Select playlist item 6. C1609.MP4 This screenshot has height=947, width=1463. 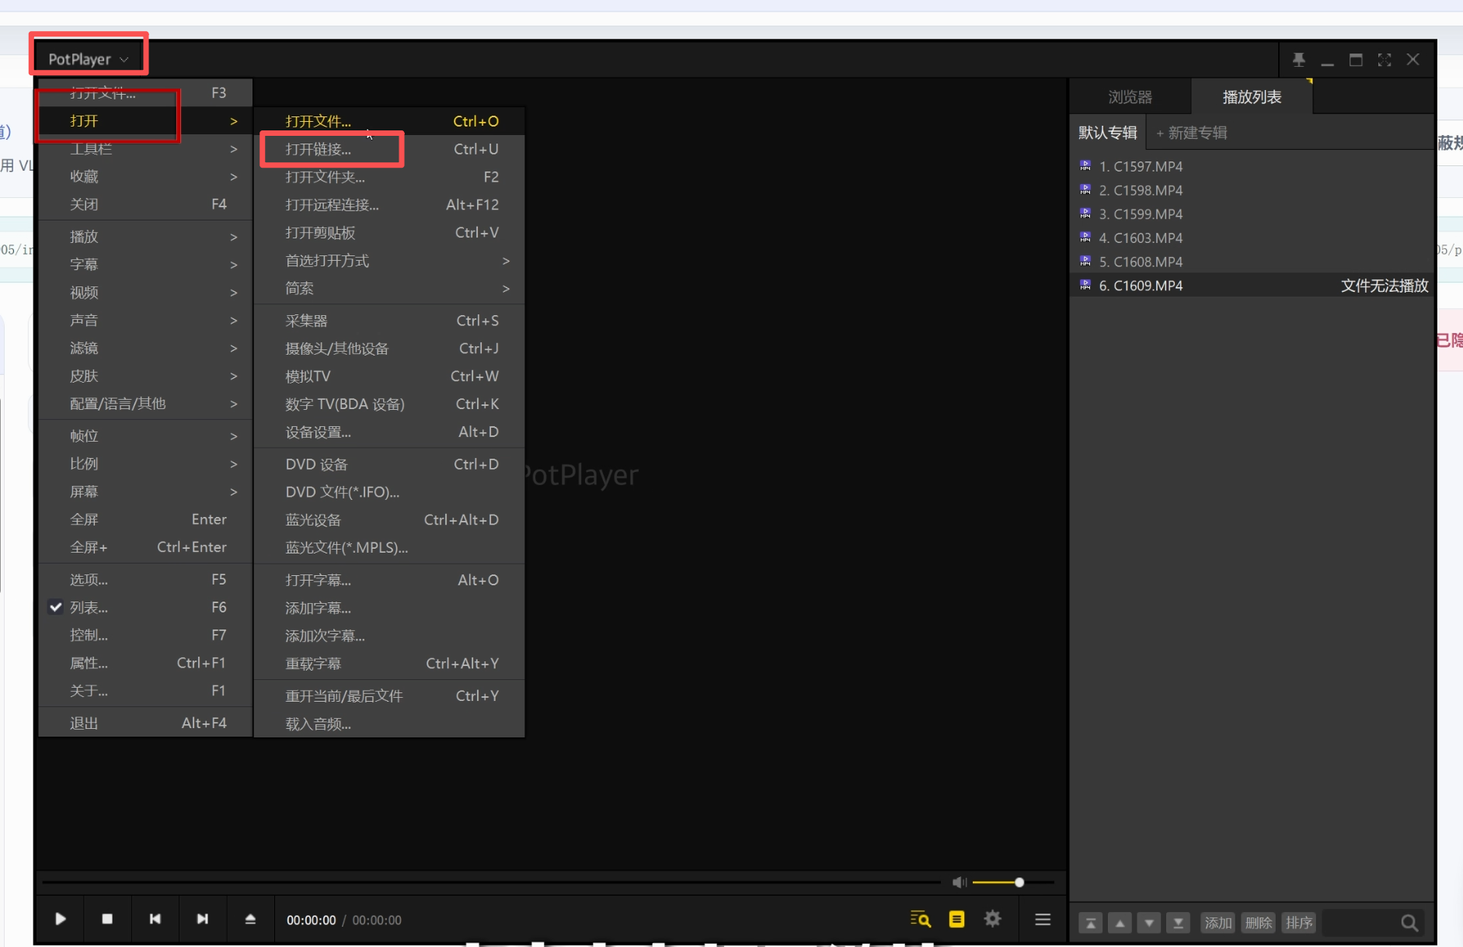[x=1252, y=286]
